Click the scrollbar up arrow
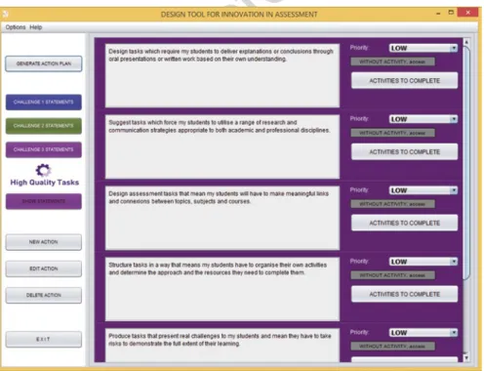 click(466, 42)
